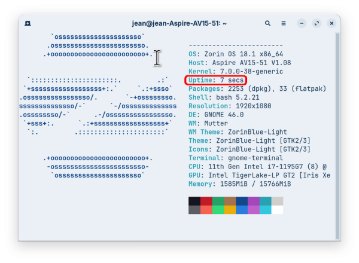The image size is (359, 263).
Task: Close the terminal window
Action: pyautogui.click(x=331, y=23)
